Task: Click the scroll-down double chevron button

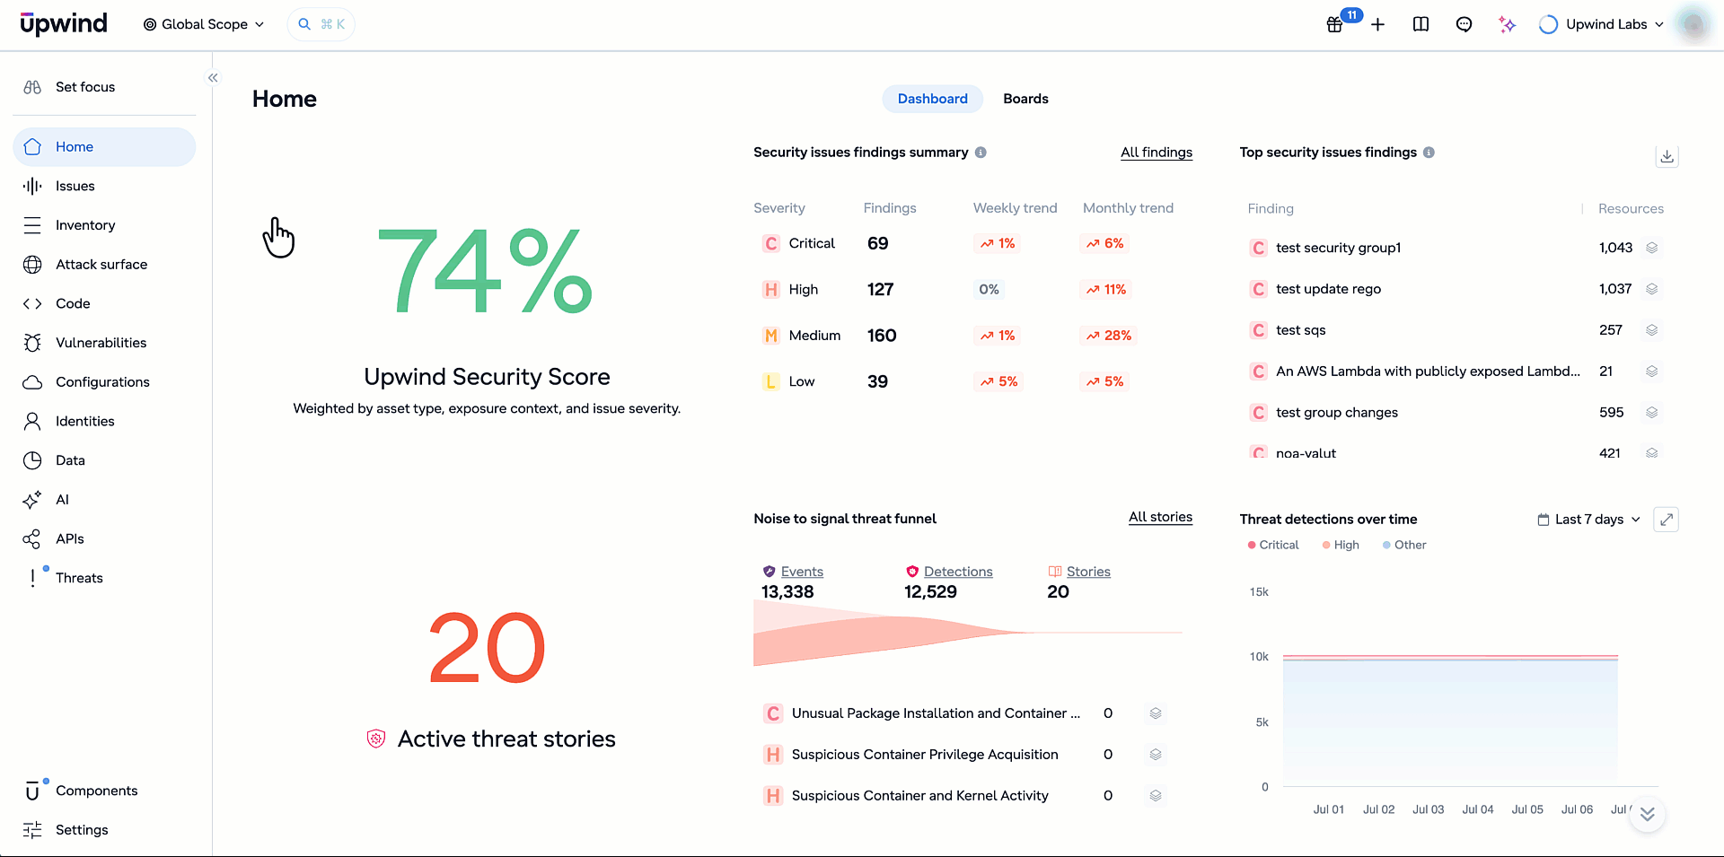Action: coord(1647,814)
